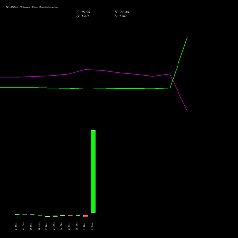Select the open value "O: 1.50"
The width and height of the screenshot is (238, 238).
click(82, 16)
